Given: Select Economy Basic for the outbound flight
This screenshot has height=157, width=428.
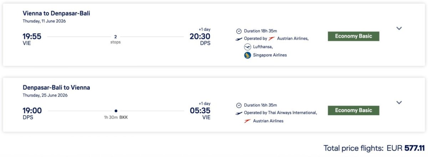Looking at the screenshot, I should 353,36.
